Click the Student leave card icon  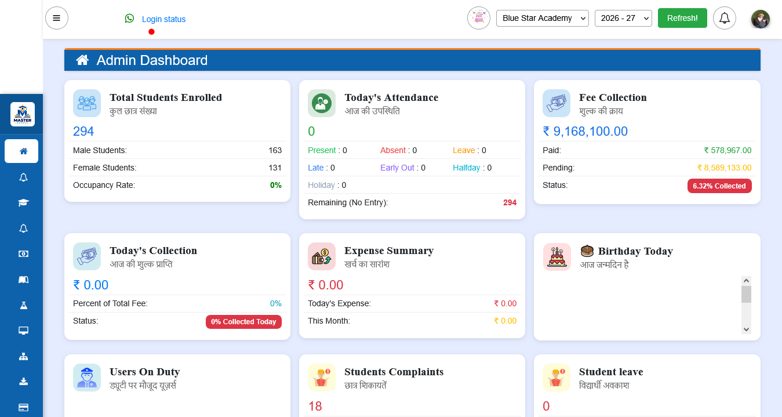click(557, 378)
